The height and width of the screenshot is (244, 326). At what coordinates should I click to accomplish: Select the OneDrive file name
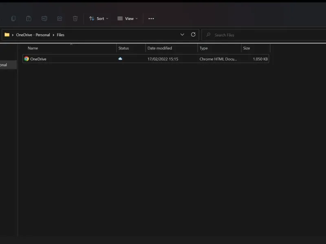38,59
